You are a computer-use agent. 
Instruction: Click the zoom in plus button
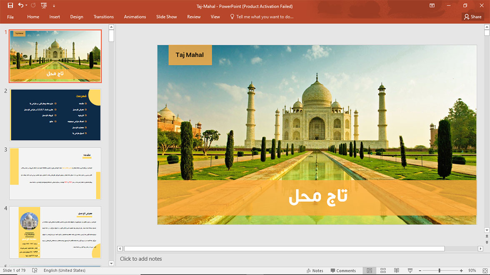(x=461, y=270)
